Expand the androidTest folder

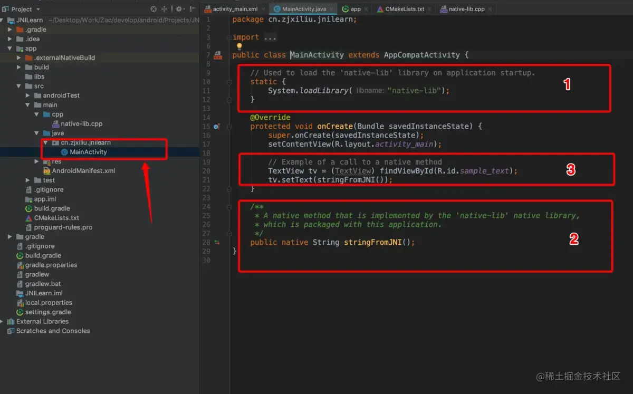click(x=28, y=95)
